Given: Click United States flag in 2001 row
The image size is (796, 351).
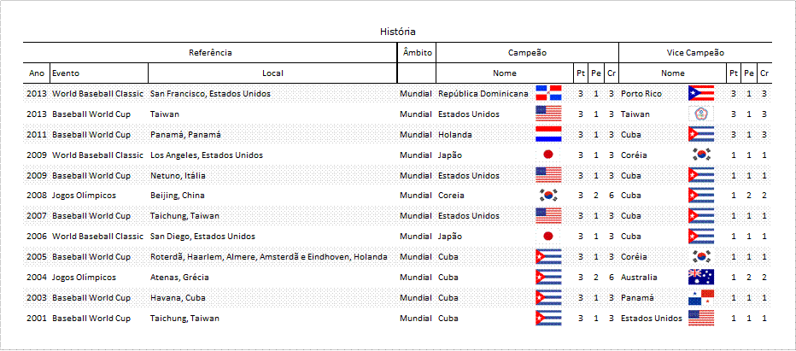Looking at the screenshot, I should point(701,318).
